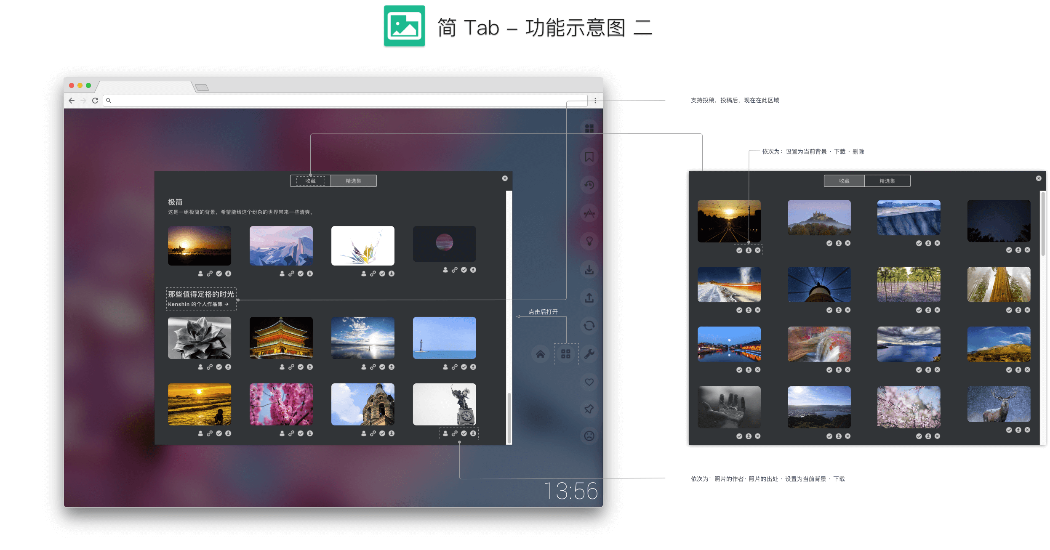
Task: Click the upload icon in the sidebar
Action: point(589,298)
